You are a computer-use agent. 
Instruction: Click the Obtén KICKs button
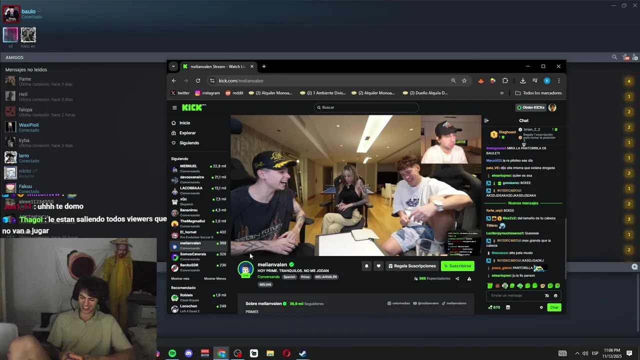tap(530, 107)
